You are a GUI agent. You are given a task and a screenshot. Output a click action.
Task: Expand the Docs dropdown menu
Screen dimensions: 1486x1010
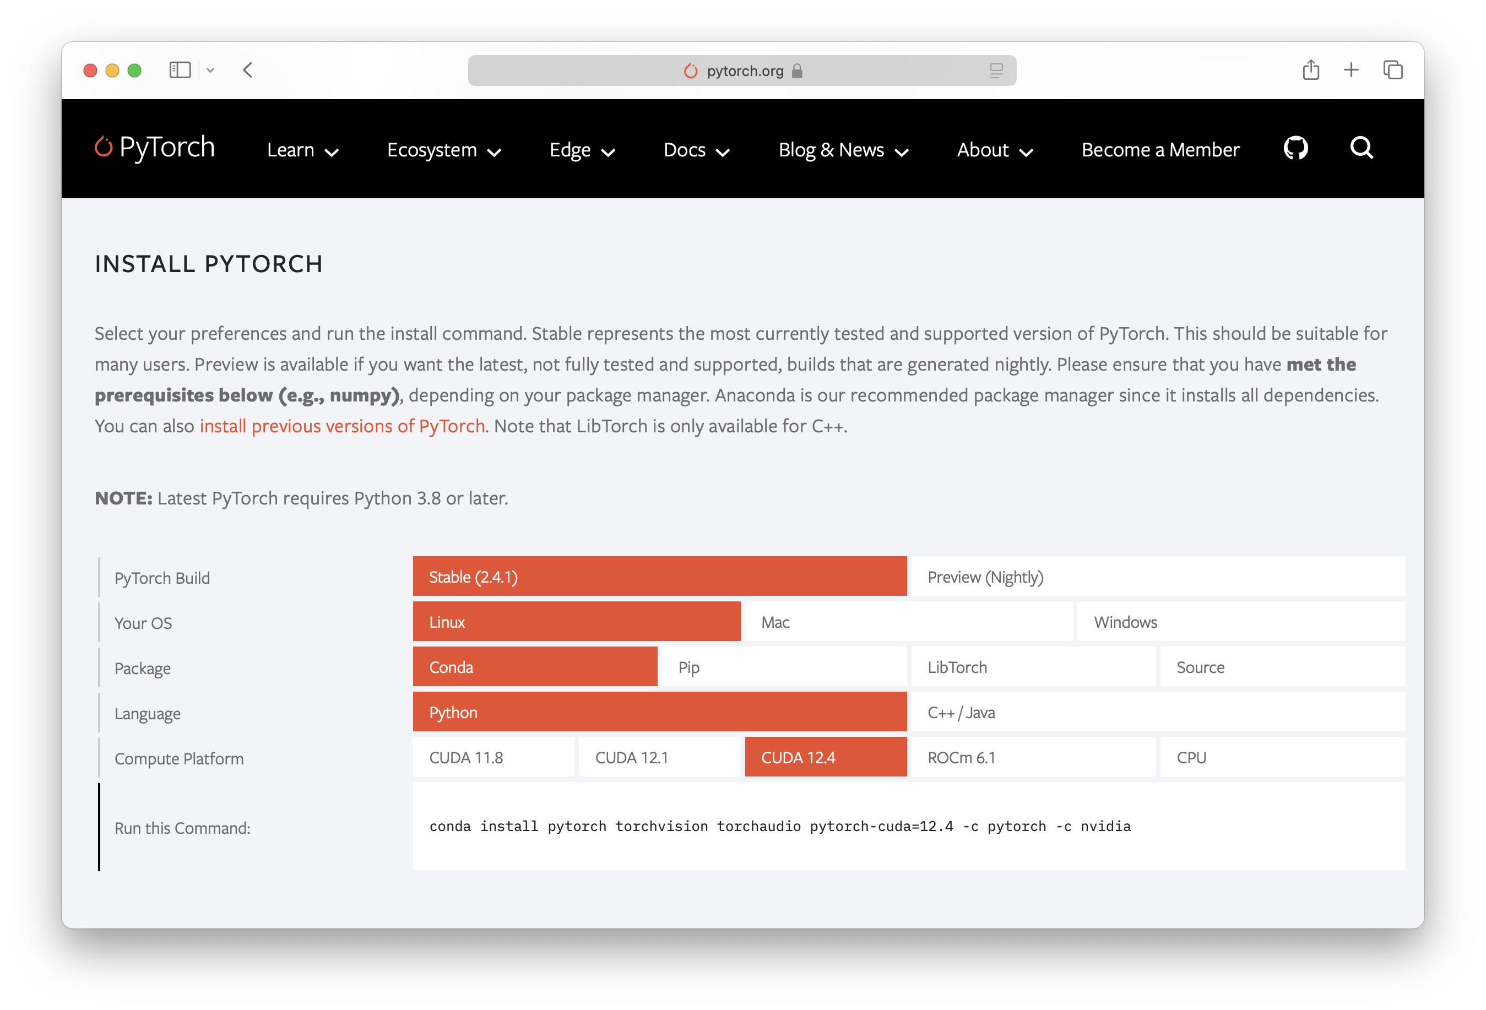696,150
